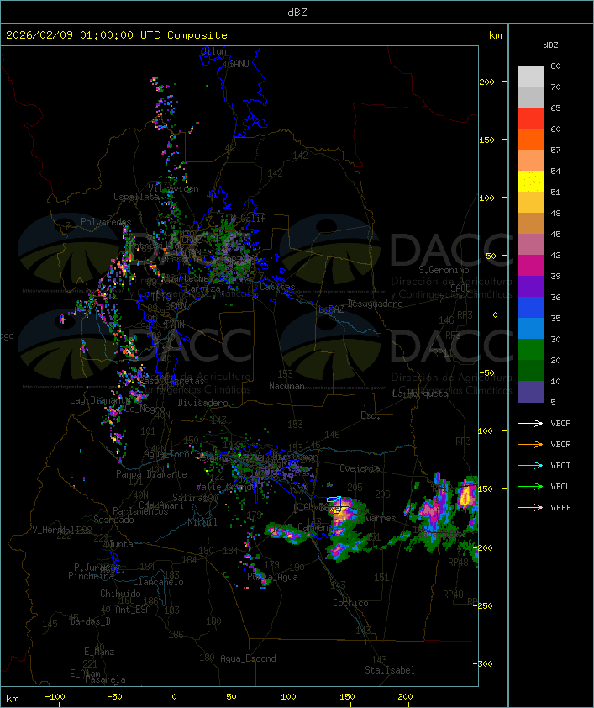This screenshot has width=594, height=708.
Task: Pick the royal blue 36 dBZ swatch
Action: pos(530,307)
